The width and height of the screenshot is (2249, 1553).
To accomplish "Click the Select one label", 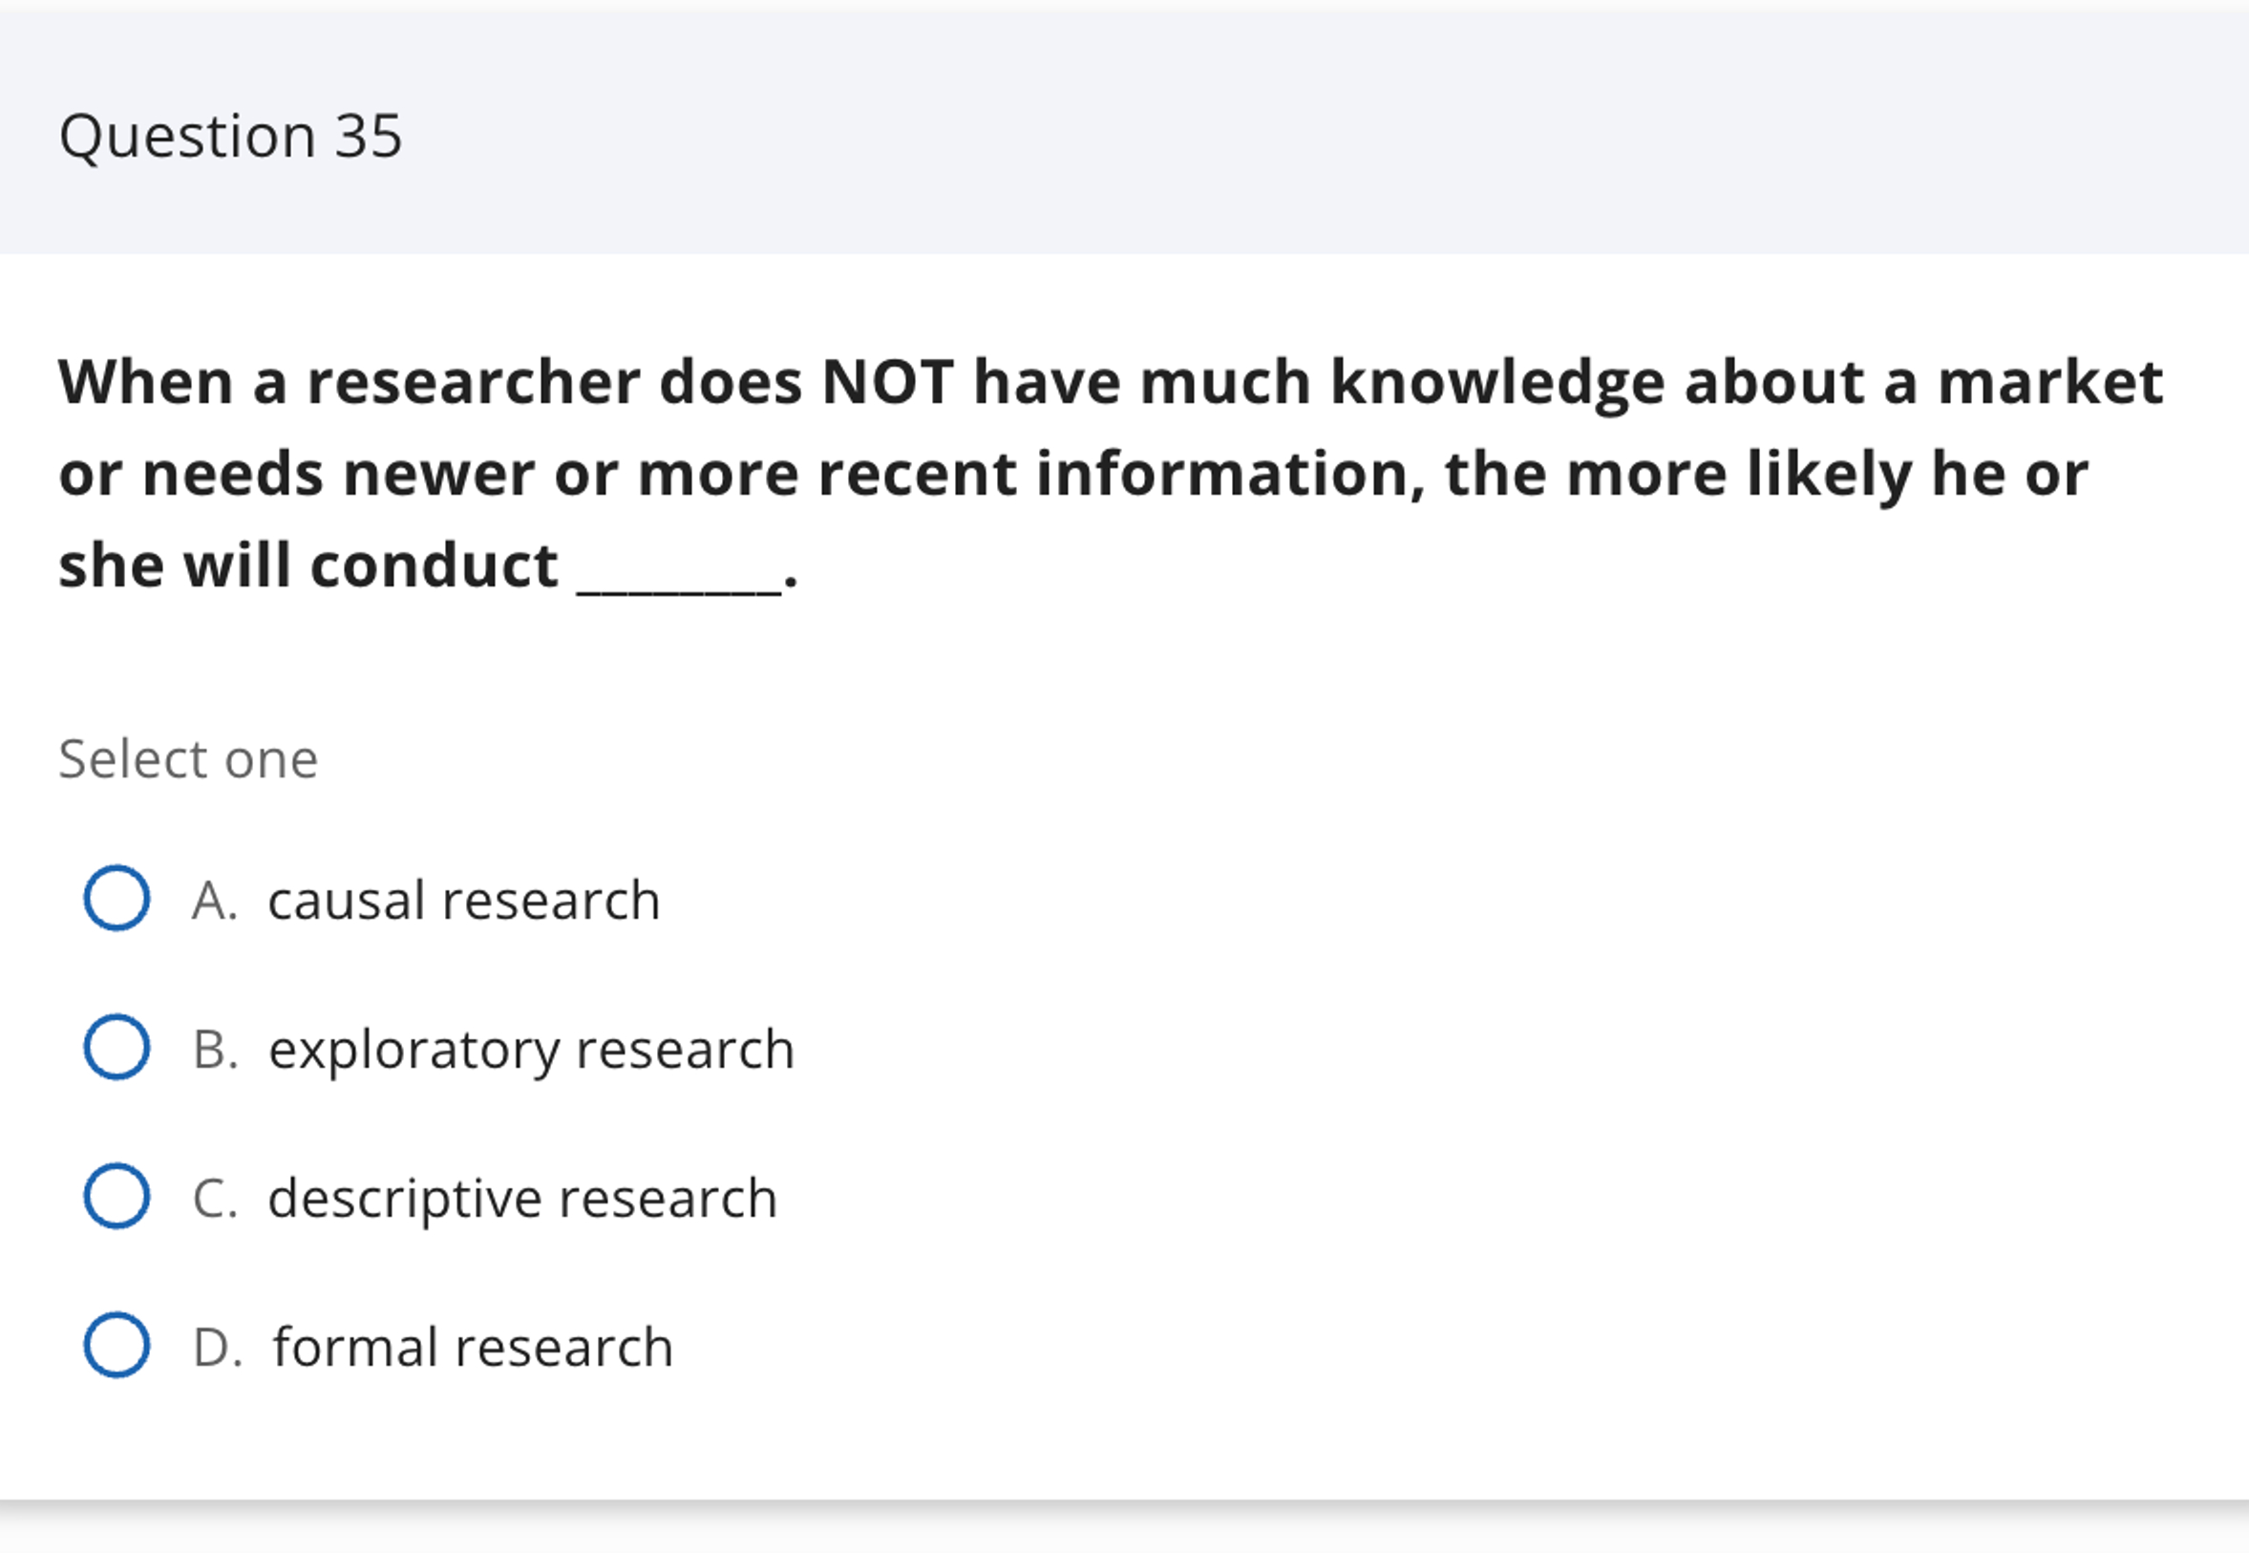I will (188, 758).
